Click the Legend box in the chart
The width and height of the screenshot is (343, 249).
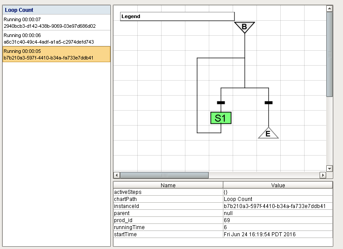pyautogui.click(x=177, y=16)
